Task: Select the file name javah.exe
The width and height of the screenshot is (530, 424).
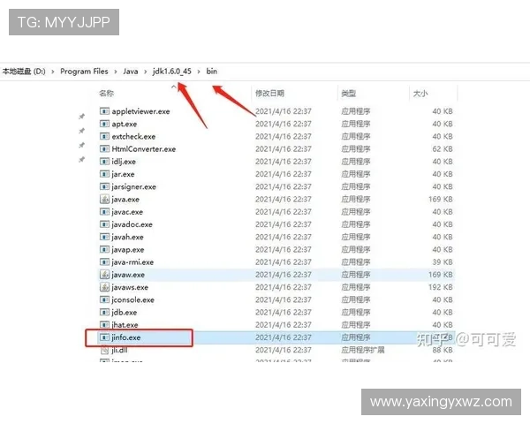Action: (x=127, y=237)
